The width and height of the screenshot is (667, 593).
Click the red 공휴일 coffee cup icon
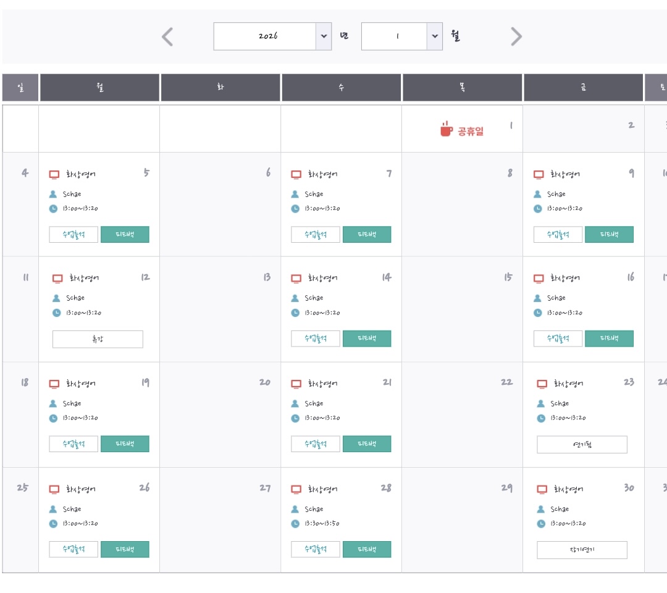pyautogui.click(x=446, y=129)
